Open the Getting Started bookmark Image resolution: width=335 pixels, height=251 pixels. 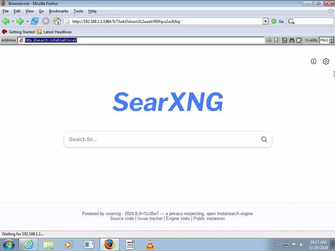(x=18, y=32)
